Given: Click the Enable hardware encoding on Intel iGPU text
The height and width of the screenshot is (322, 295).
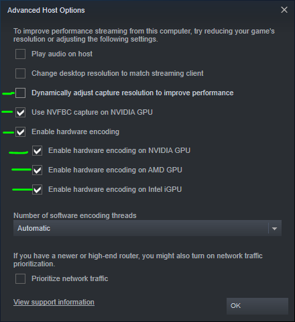Looking at the screenshot, I should (x=115, y=189).
